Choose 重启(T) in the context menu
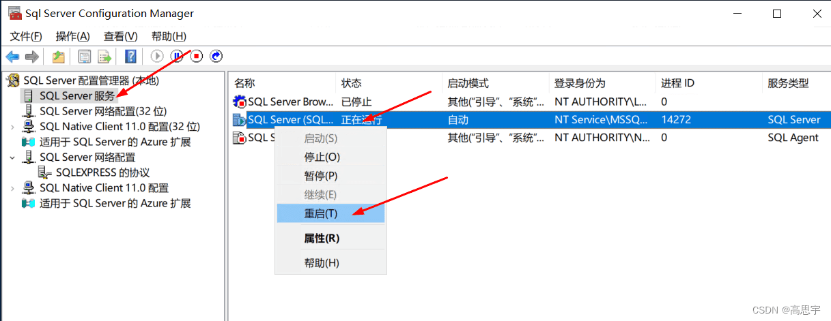 pyautogui.click(x=331, y=213)
